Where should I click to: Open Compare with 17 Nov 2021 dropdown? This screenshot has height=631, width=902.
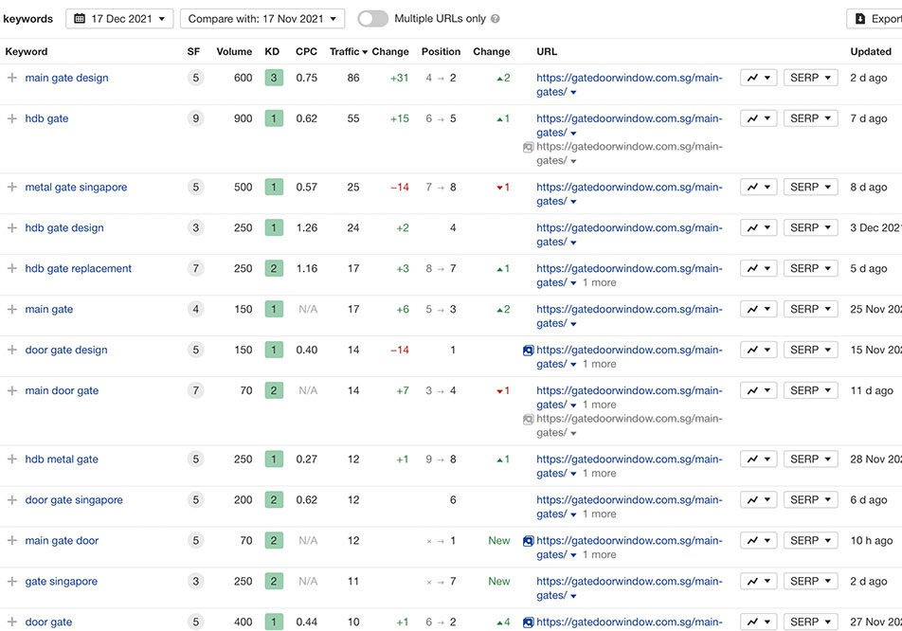coord(262,19)
